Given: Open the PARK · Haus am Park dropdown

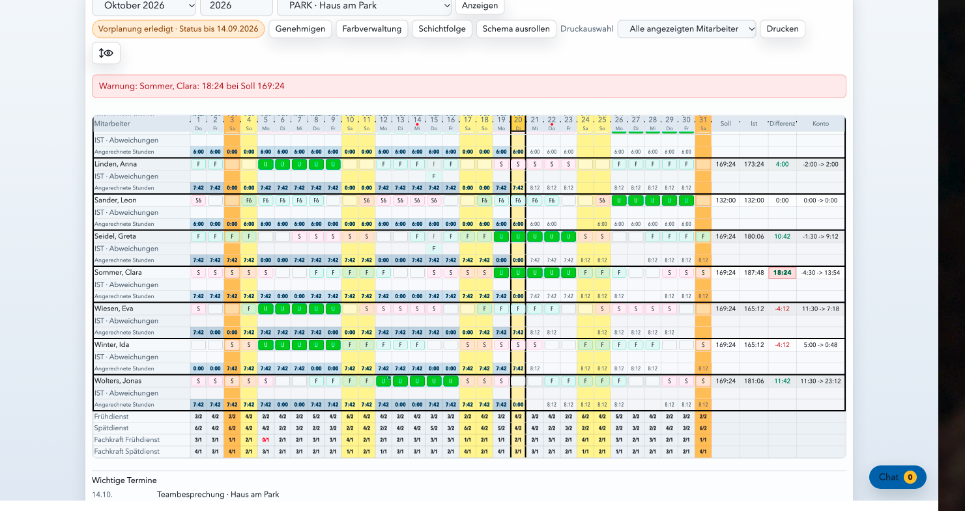Looking at the screenshot, I should [x=364, y=5].
